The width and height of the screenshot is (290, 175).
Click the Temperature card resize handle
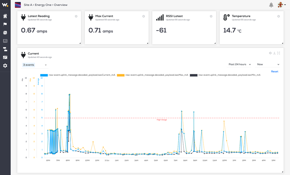tap(282, 43)
